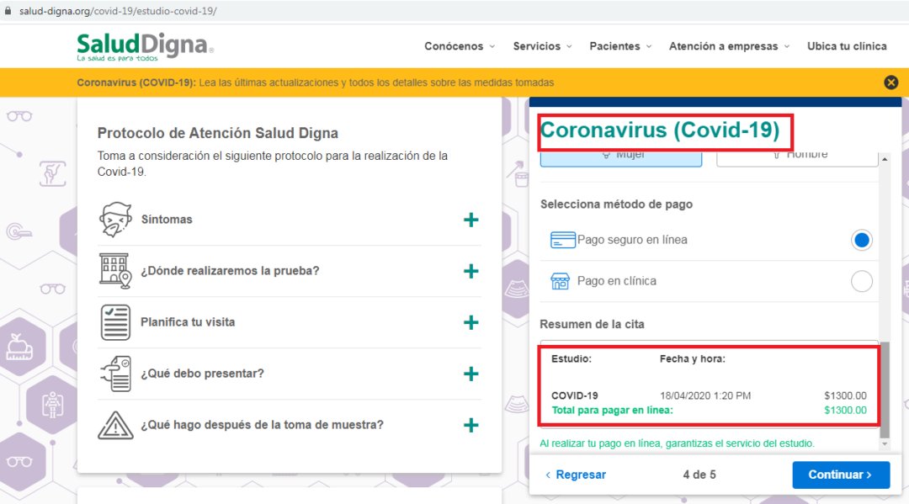Click the scrollbar down arrow in form

tap(884, 443)
